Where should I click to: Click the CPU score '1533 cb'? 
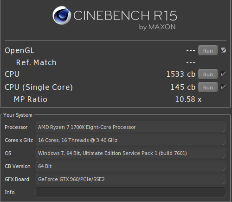pos(181,74)
